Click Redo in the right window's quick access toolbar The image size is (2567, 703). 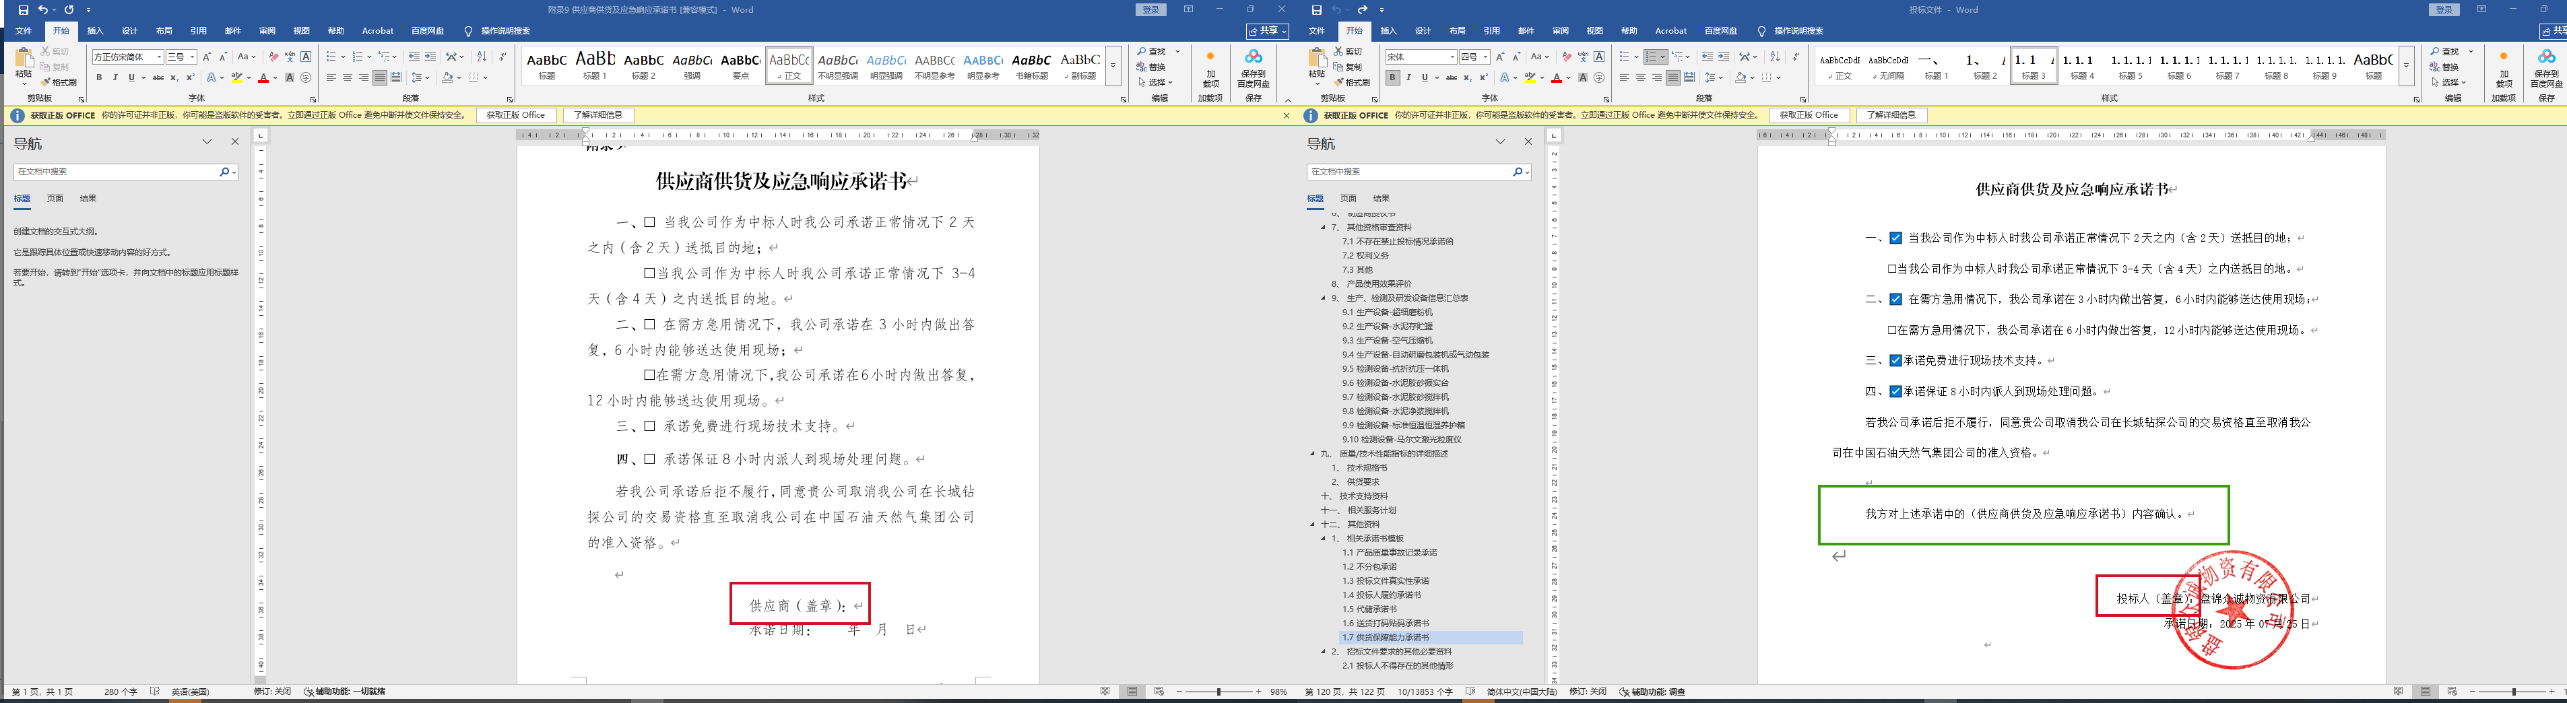point(1362,10)
